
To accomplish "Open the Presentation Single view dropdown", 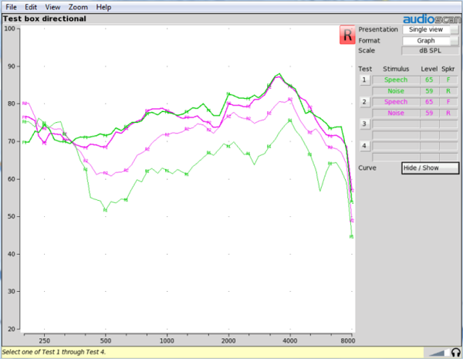I will [x=431, y=29].
